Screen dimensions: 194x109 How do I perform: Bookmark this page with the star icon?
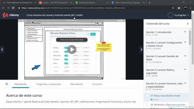[x=173, y=8]
